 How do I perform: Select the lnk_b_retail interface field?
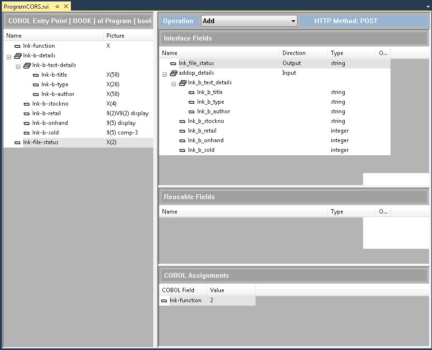click(x=202, y=131)
